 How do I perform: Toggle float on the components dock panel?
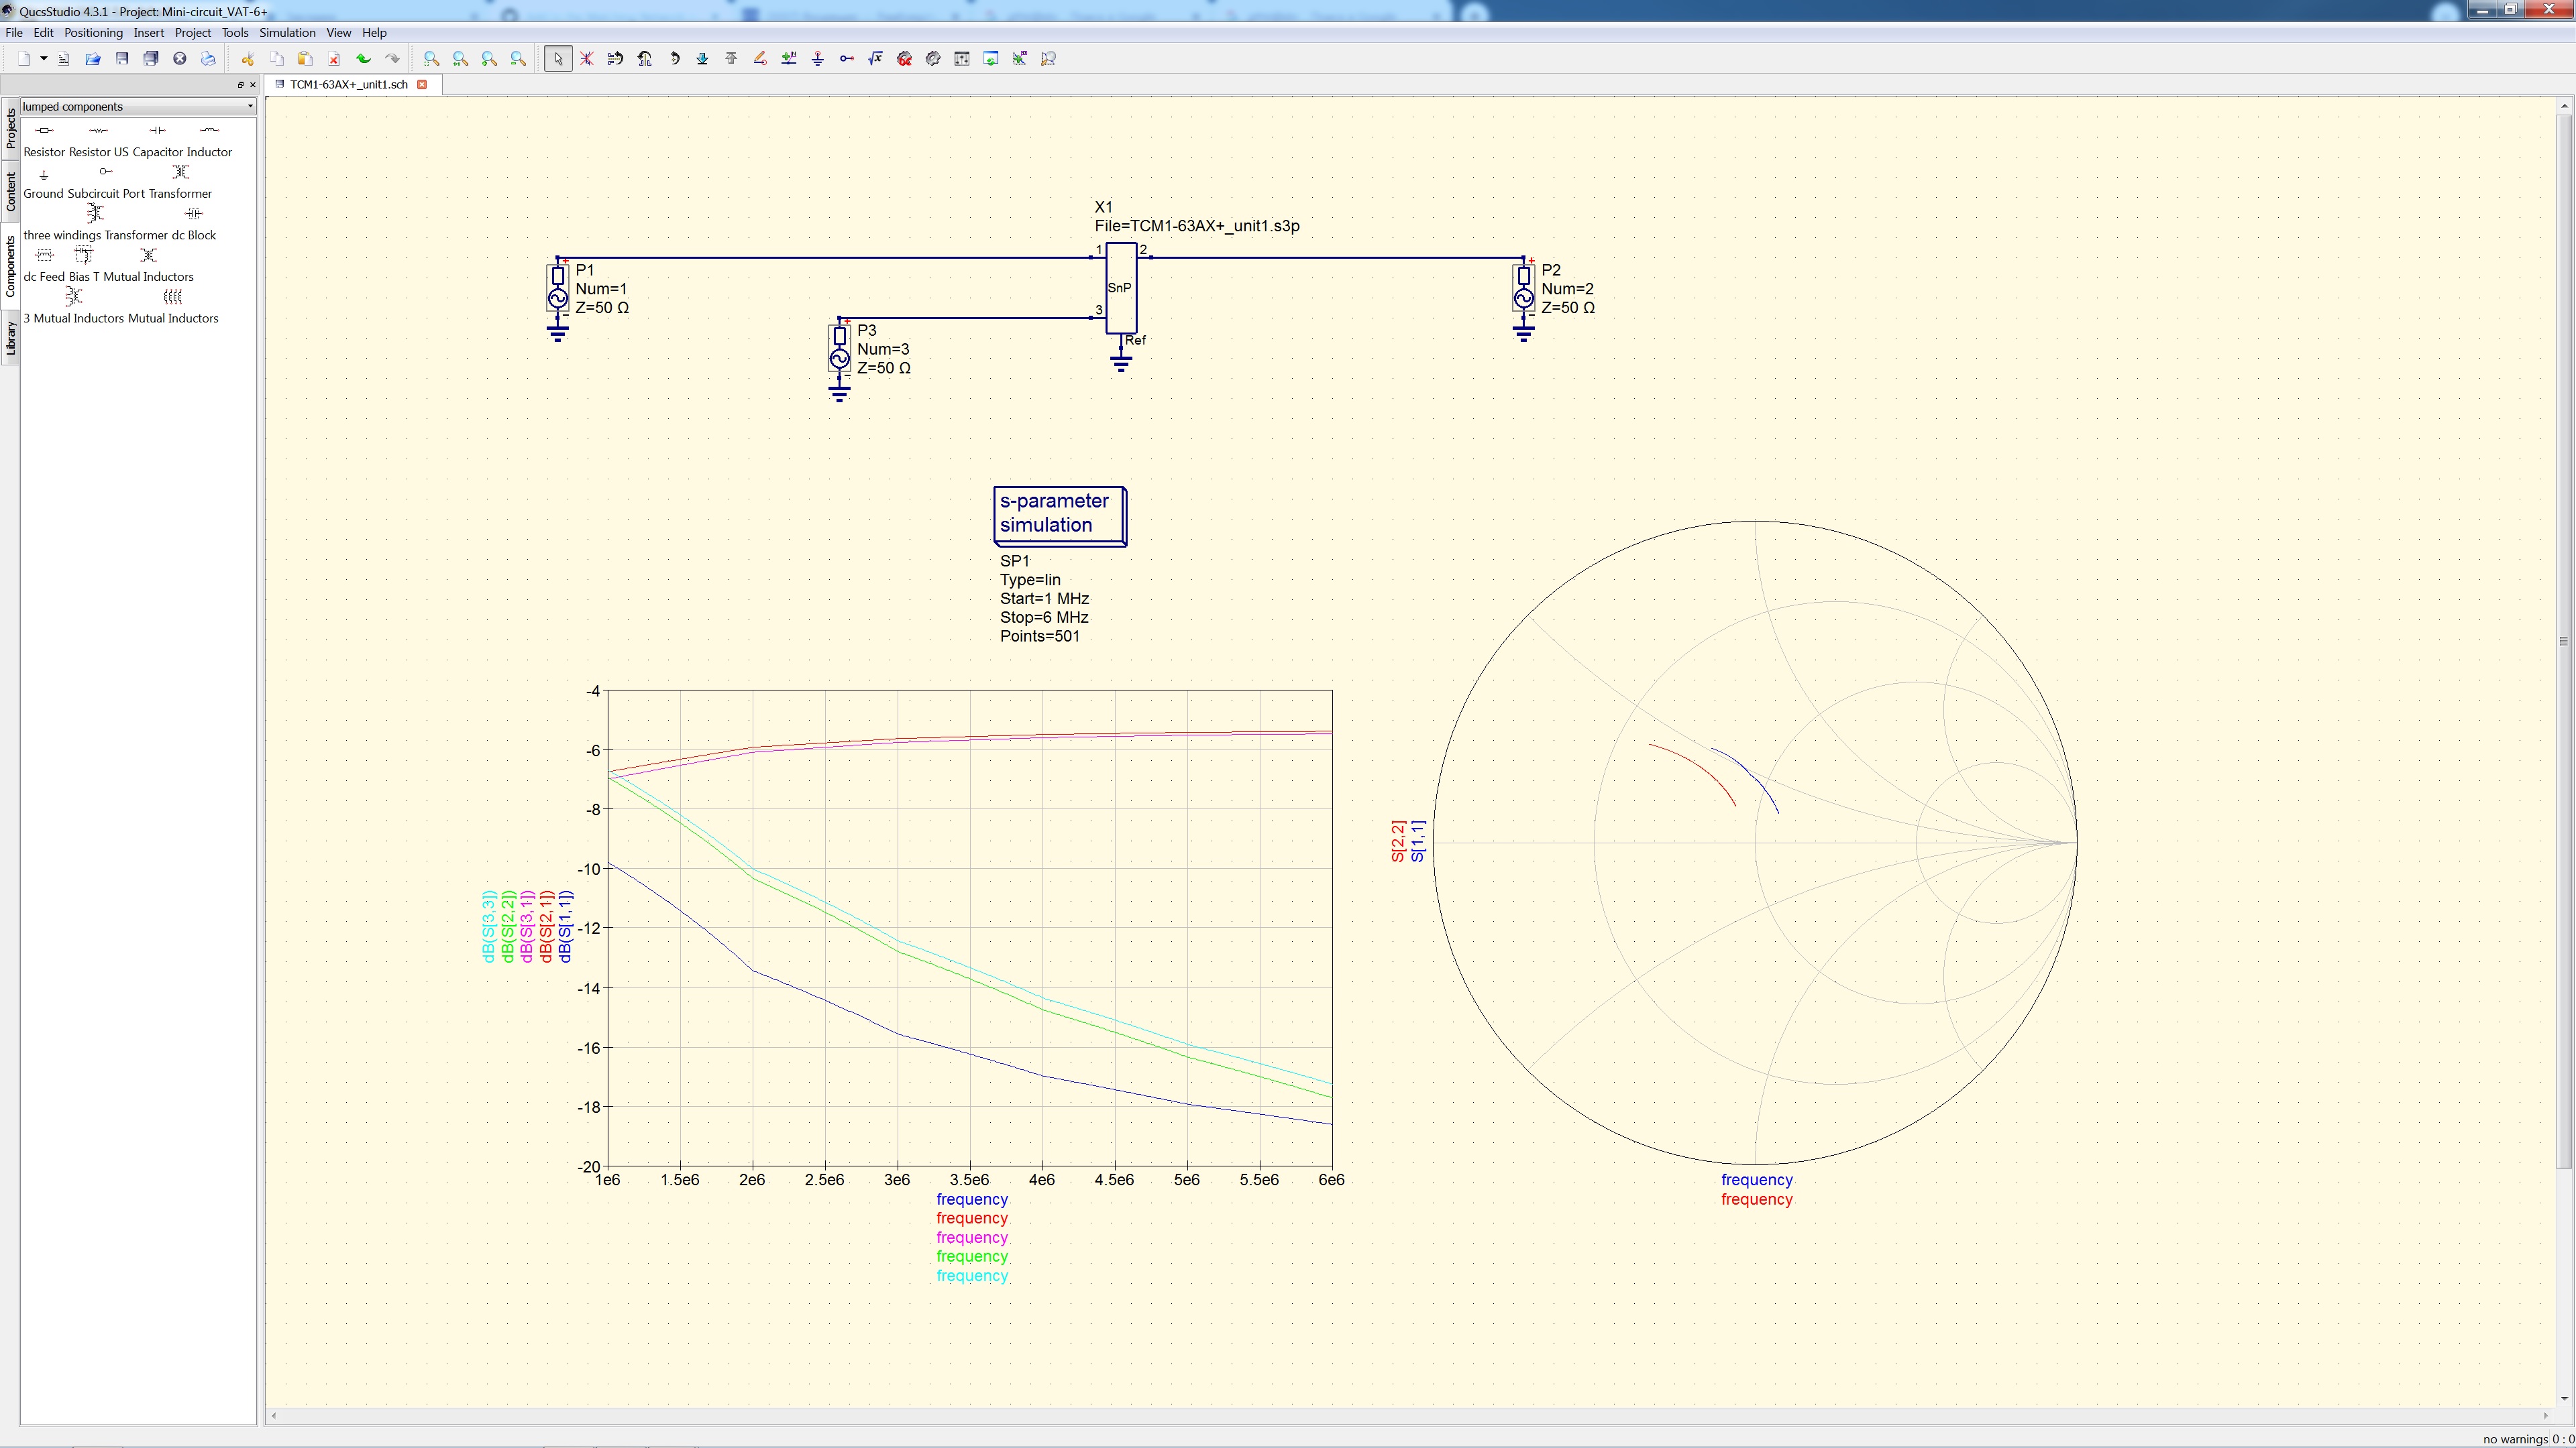[x=240, y=85]
